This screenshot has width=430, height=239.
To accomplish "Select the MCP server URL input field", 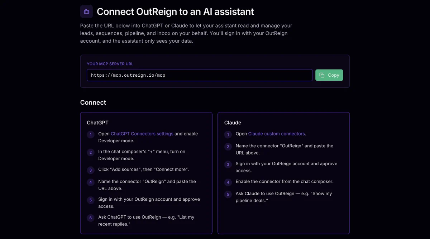I will pos(200,75).
